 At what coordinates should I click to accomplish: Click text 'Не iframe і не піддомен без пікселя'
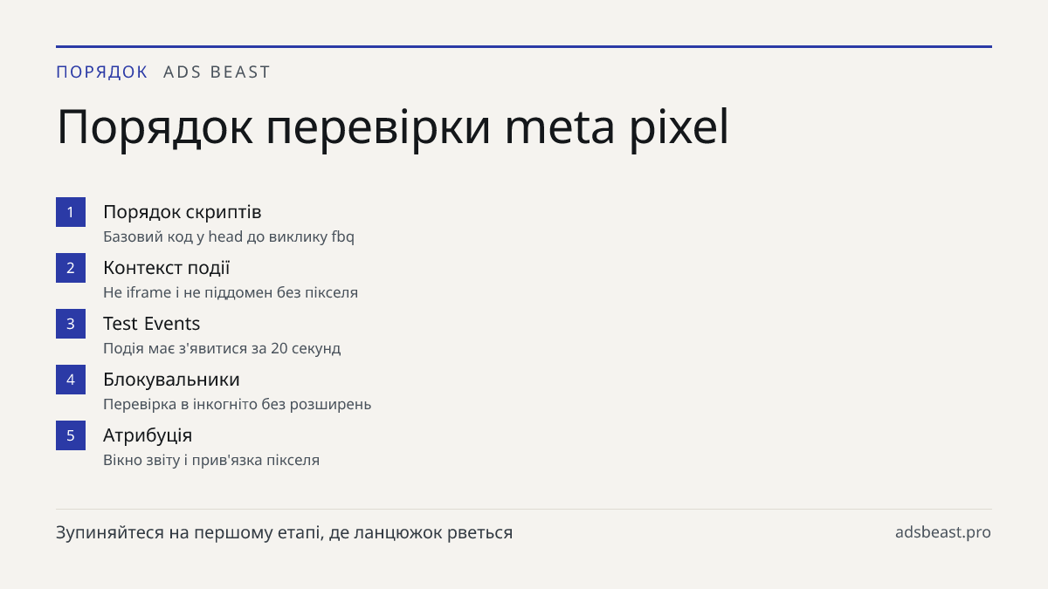tap(231, 292)
